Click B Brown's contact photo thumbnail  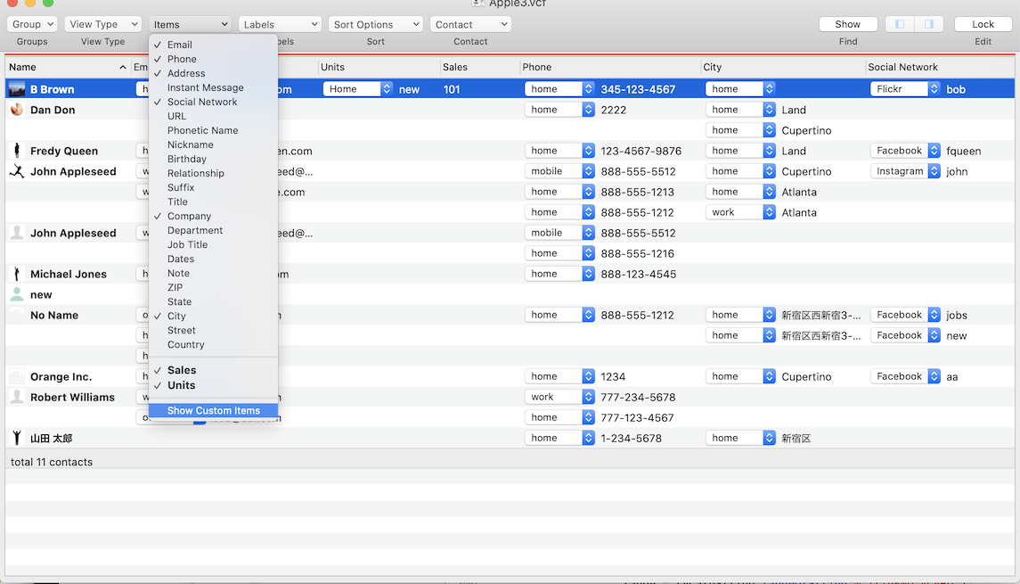point(17,89)
